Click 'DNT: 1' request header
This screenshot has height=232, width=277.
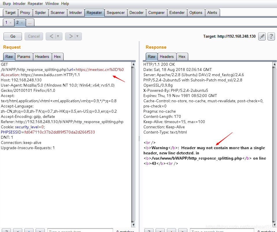coord(7,138)
